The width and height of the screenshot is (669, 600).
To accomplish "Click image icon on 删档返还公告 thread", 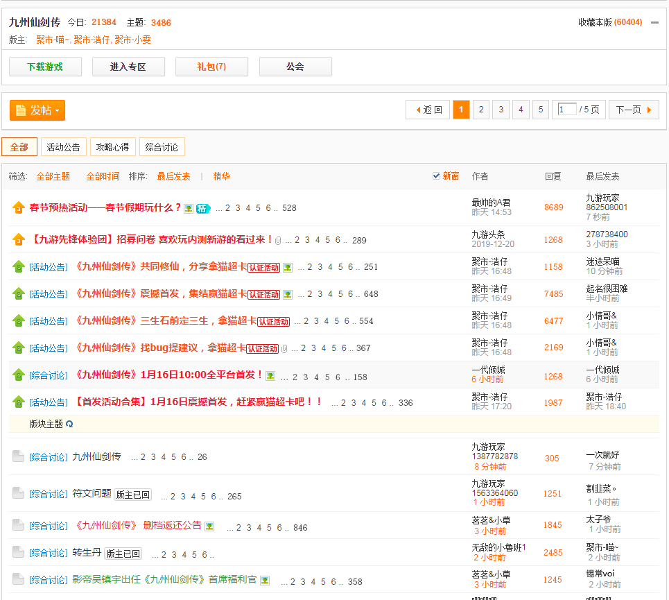I will coord(209,526).
